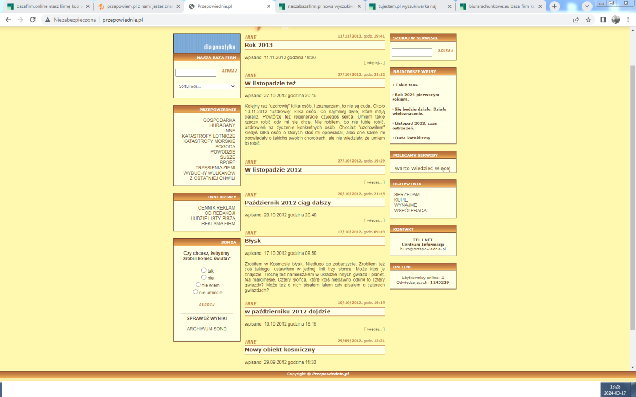Open a new tab with plus button
This screenshot has height=397, width=636.
554,6
